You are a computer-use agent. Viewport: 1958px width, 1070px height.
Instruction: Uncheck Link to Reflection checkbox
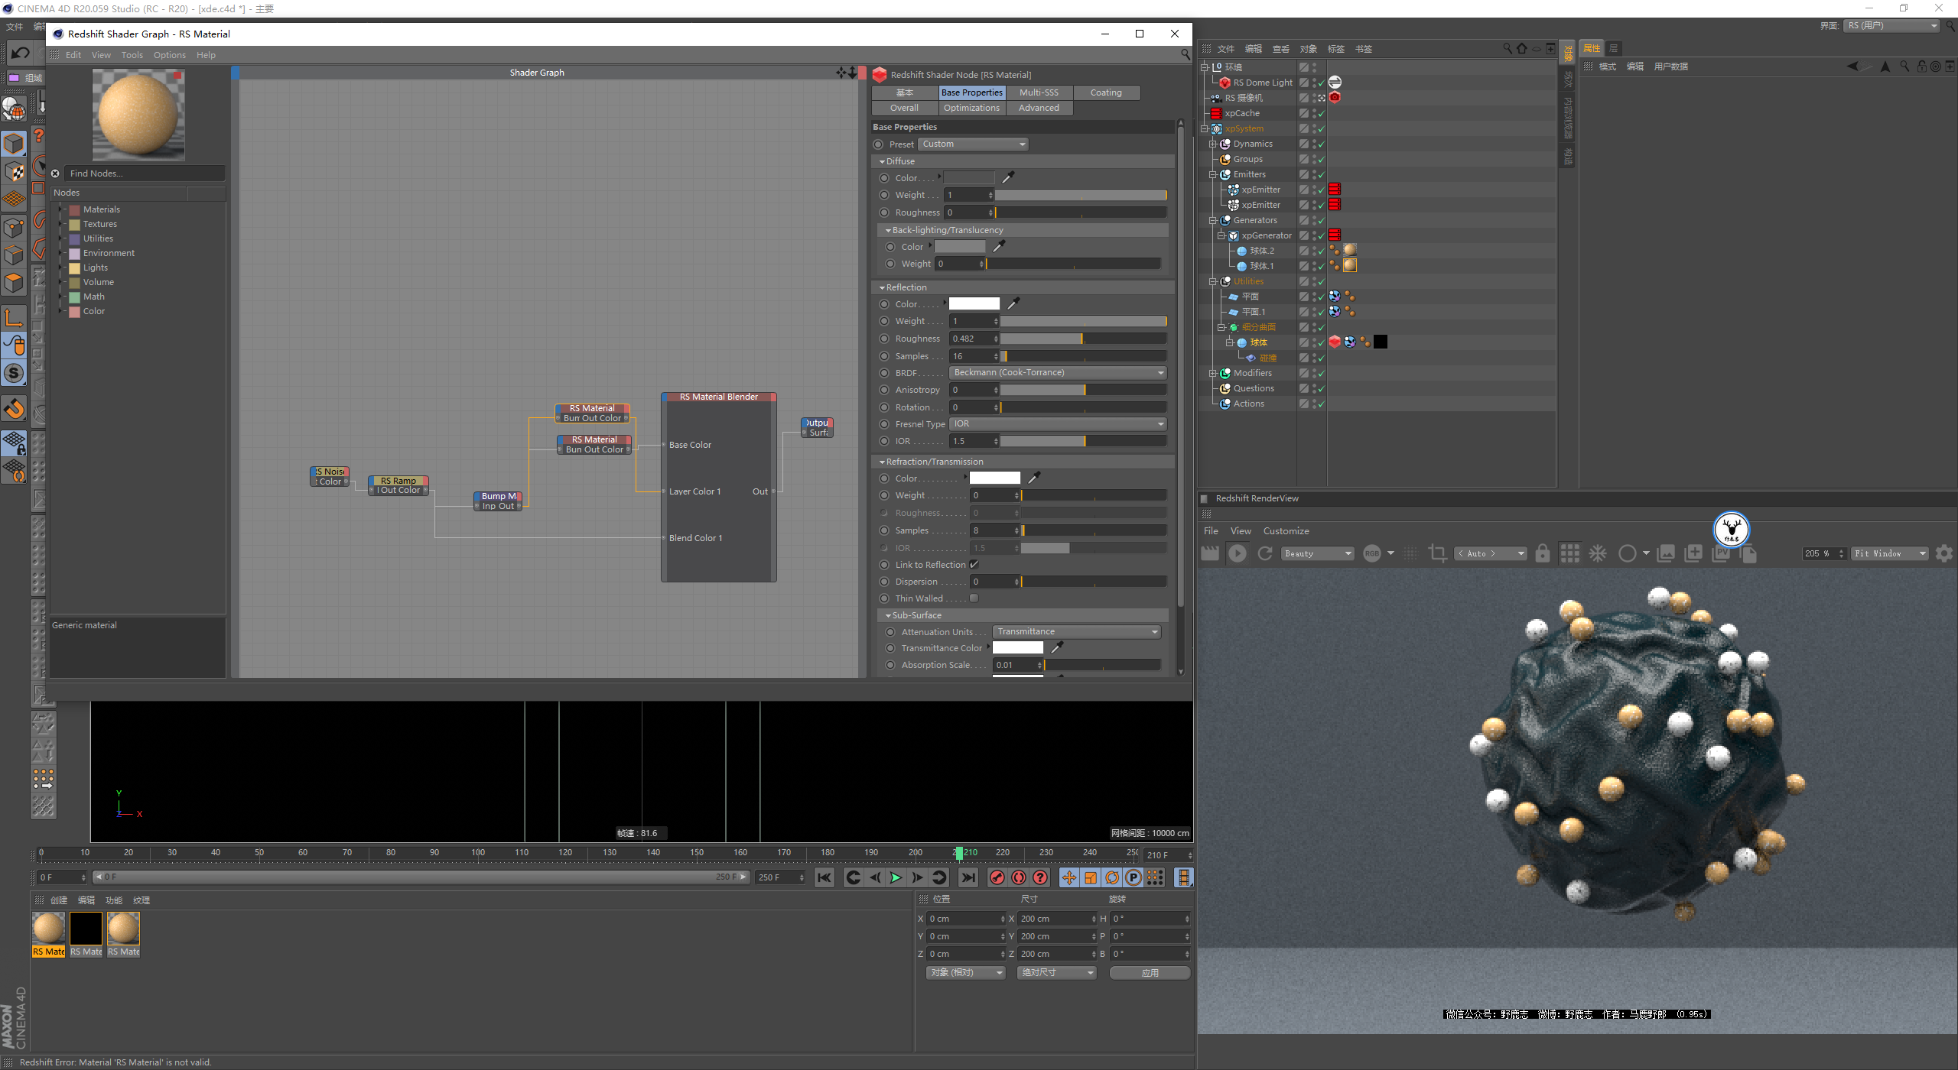(x=974, y=564)
